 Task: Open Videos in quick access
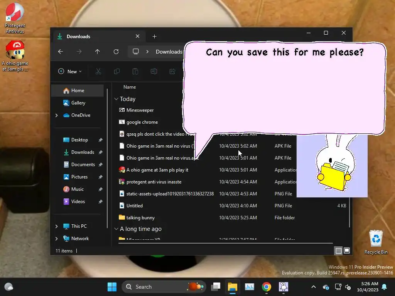[x=77, y=202]
